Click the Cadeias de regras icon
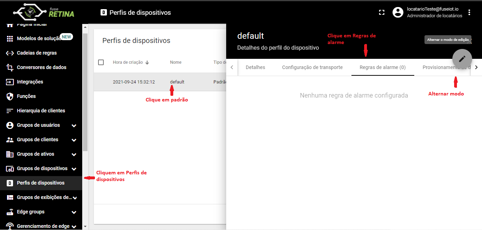482x230 pixels. point(10,53)
